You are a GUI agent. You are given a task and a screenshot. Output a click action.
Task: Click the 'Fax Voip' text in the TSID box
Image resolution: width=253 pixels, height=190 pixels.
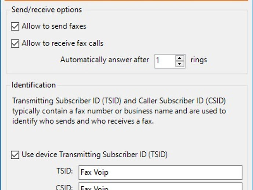tap(94, 172)
